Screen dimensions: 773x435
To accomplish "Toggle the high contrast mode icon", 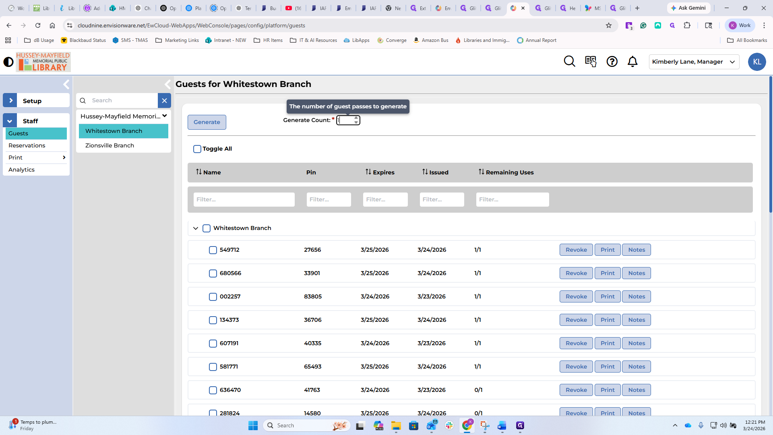I will click(x=8, y=62).
